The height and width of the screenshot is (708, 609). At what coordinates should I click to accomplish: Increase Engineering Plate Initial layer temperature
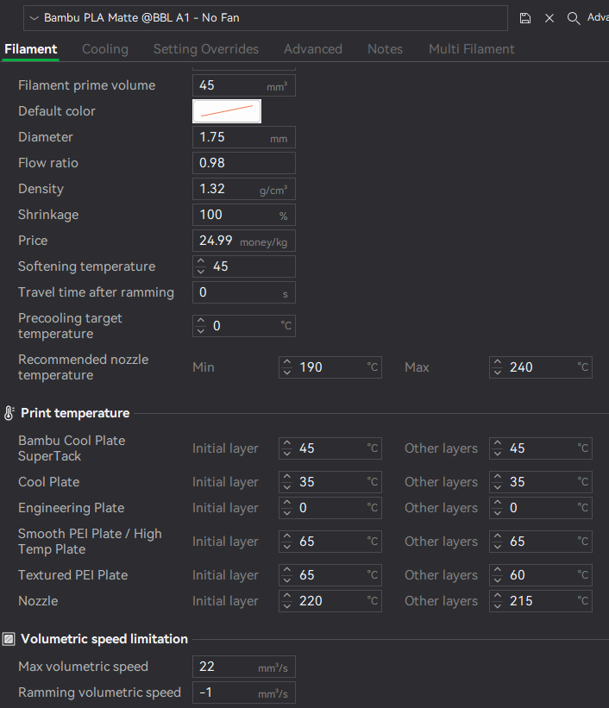tap(287, 504)
